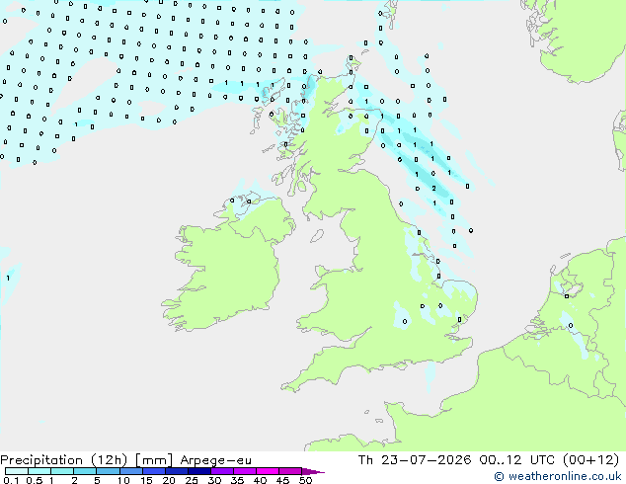Click the legend value '0.1'
Screen dimensions: 626x484
[11, 480]
